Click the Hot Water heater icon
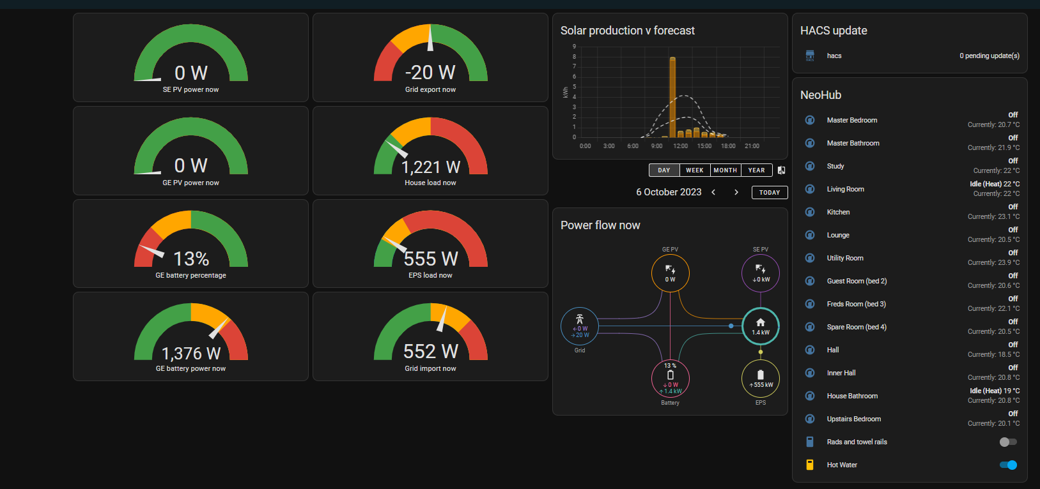 point(810,465)
